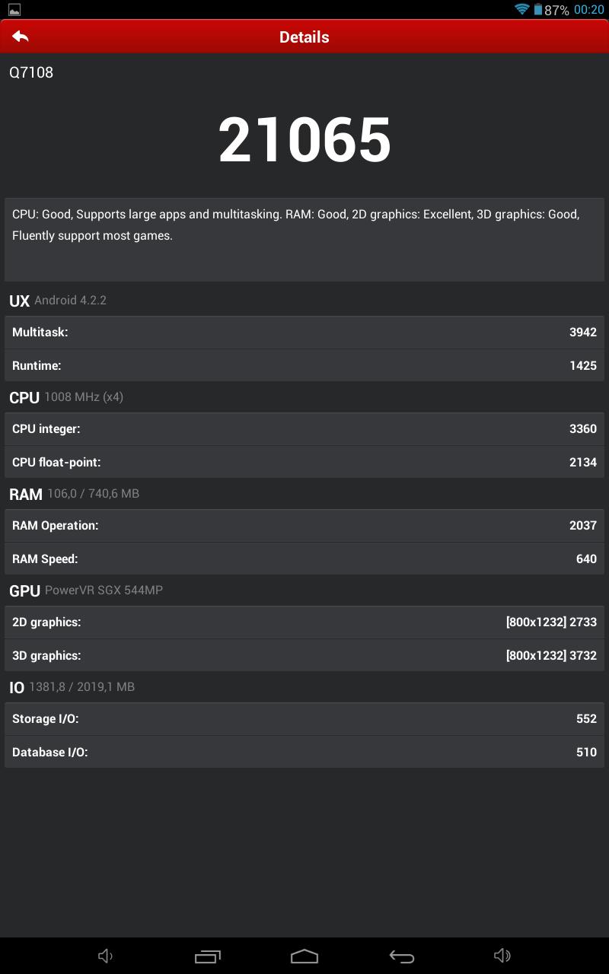This screenshot has width=609, height=974.
Task: Select the CPU integer row
Action: click(x=304, y=429)
